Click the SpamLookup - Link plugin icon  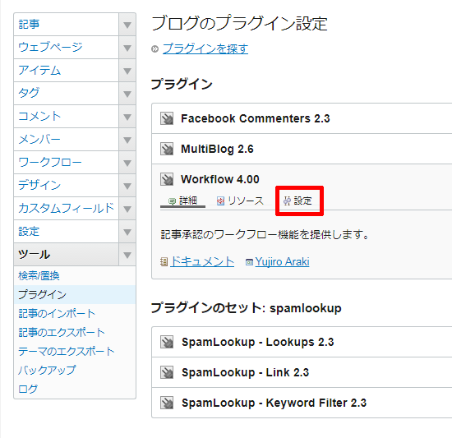167,372
